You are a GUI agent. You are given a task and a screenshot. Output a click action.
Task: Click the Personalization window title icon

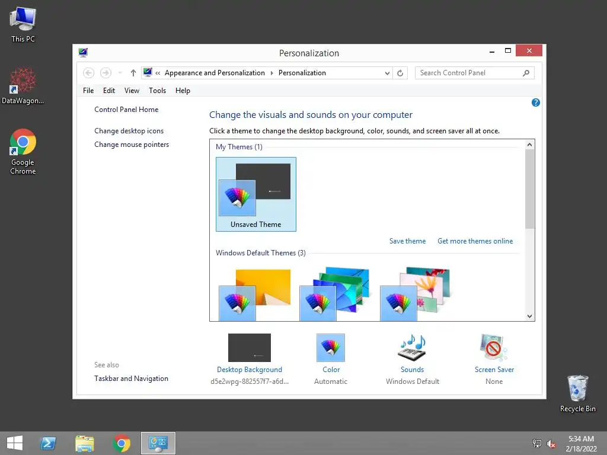tap(83, 52)
